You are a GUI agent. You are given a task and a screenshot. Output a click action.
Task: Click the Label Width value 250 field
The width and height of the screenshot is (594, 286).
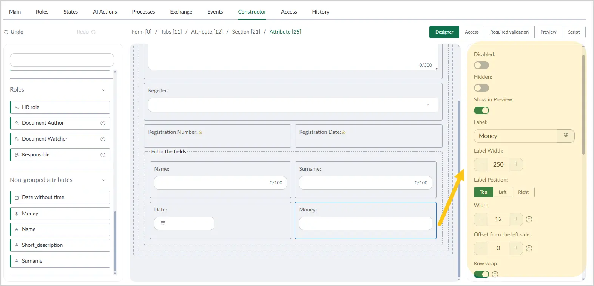point(498,165)
